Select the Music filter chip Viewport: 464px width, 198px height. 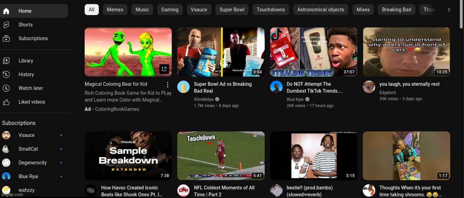pos(142,10)
